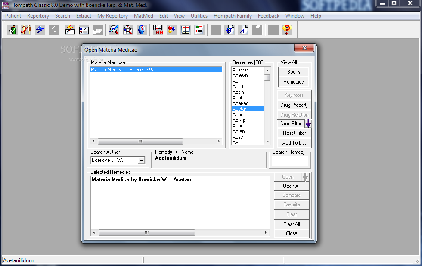The width and height of the screenshot is (422, 266).
Task: Click the crossed-out people toolbar icon
Action: (26, 30)
